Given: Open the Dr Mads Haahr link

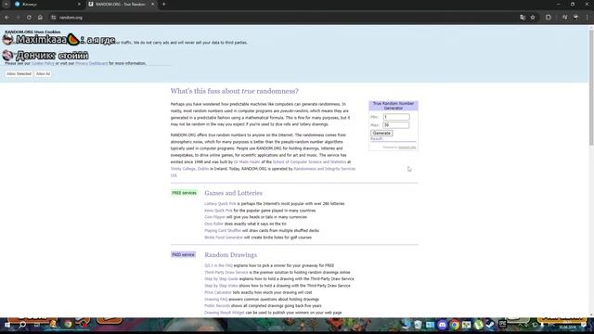Looking at the screenshot, I should 247,162.
